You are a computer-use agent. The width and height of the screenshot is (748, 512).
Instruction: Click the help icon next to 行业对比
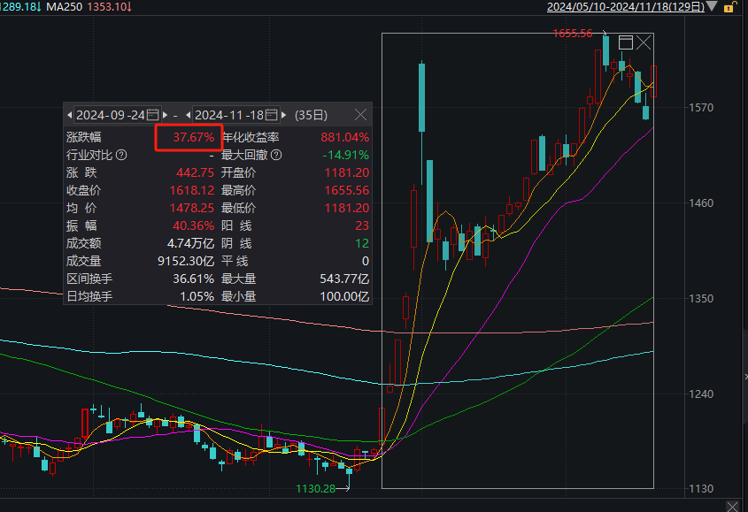(x=121, y=156)
